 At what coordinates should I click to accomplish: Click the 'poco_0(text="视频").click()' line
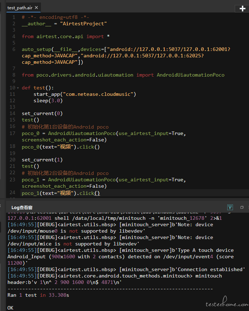61,147
